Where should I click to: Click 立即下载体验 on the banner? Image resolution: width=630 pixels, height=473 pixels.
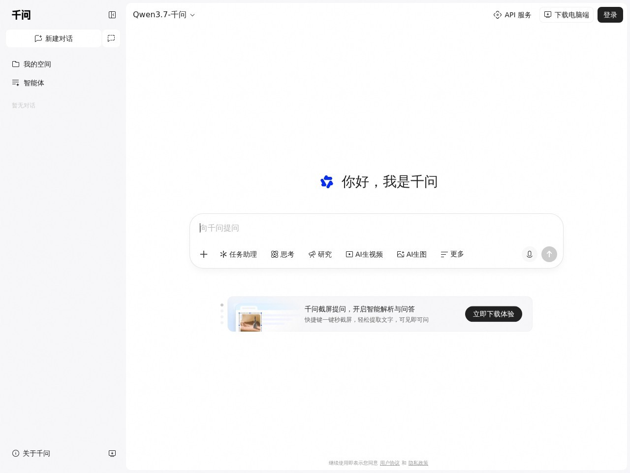(x=494, y=314)
